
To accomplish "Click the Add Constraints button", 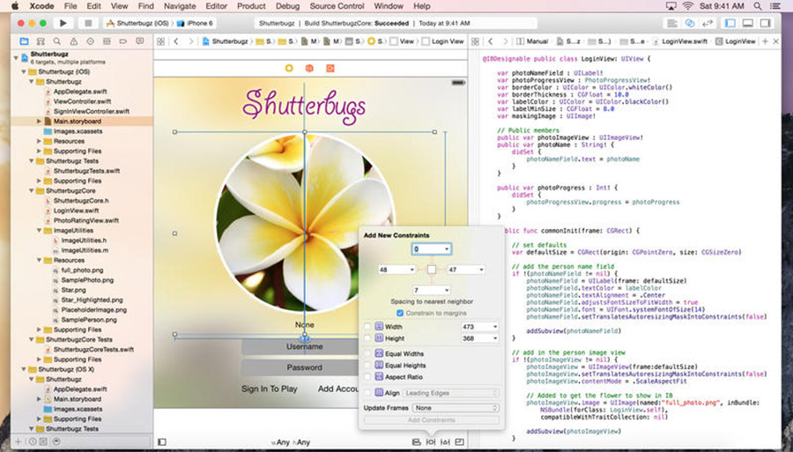I will pos(432,420).
